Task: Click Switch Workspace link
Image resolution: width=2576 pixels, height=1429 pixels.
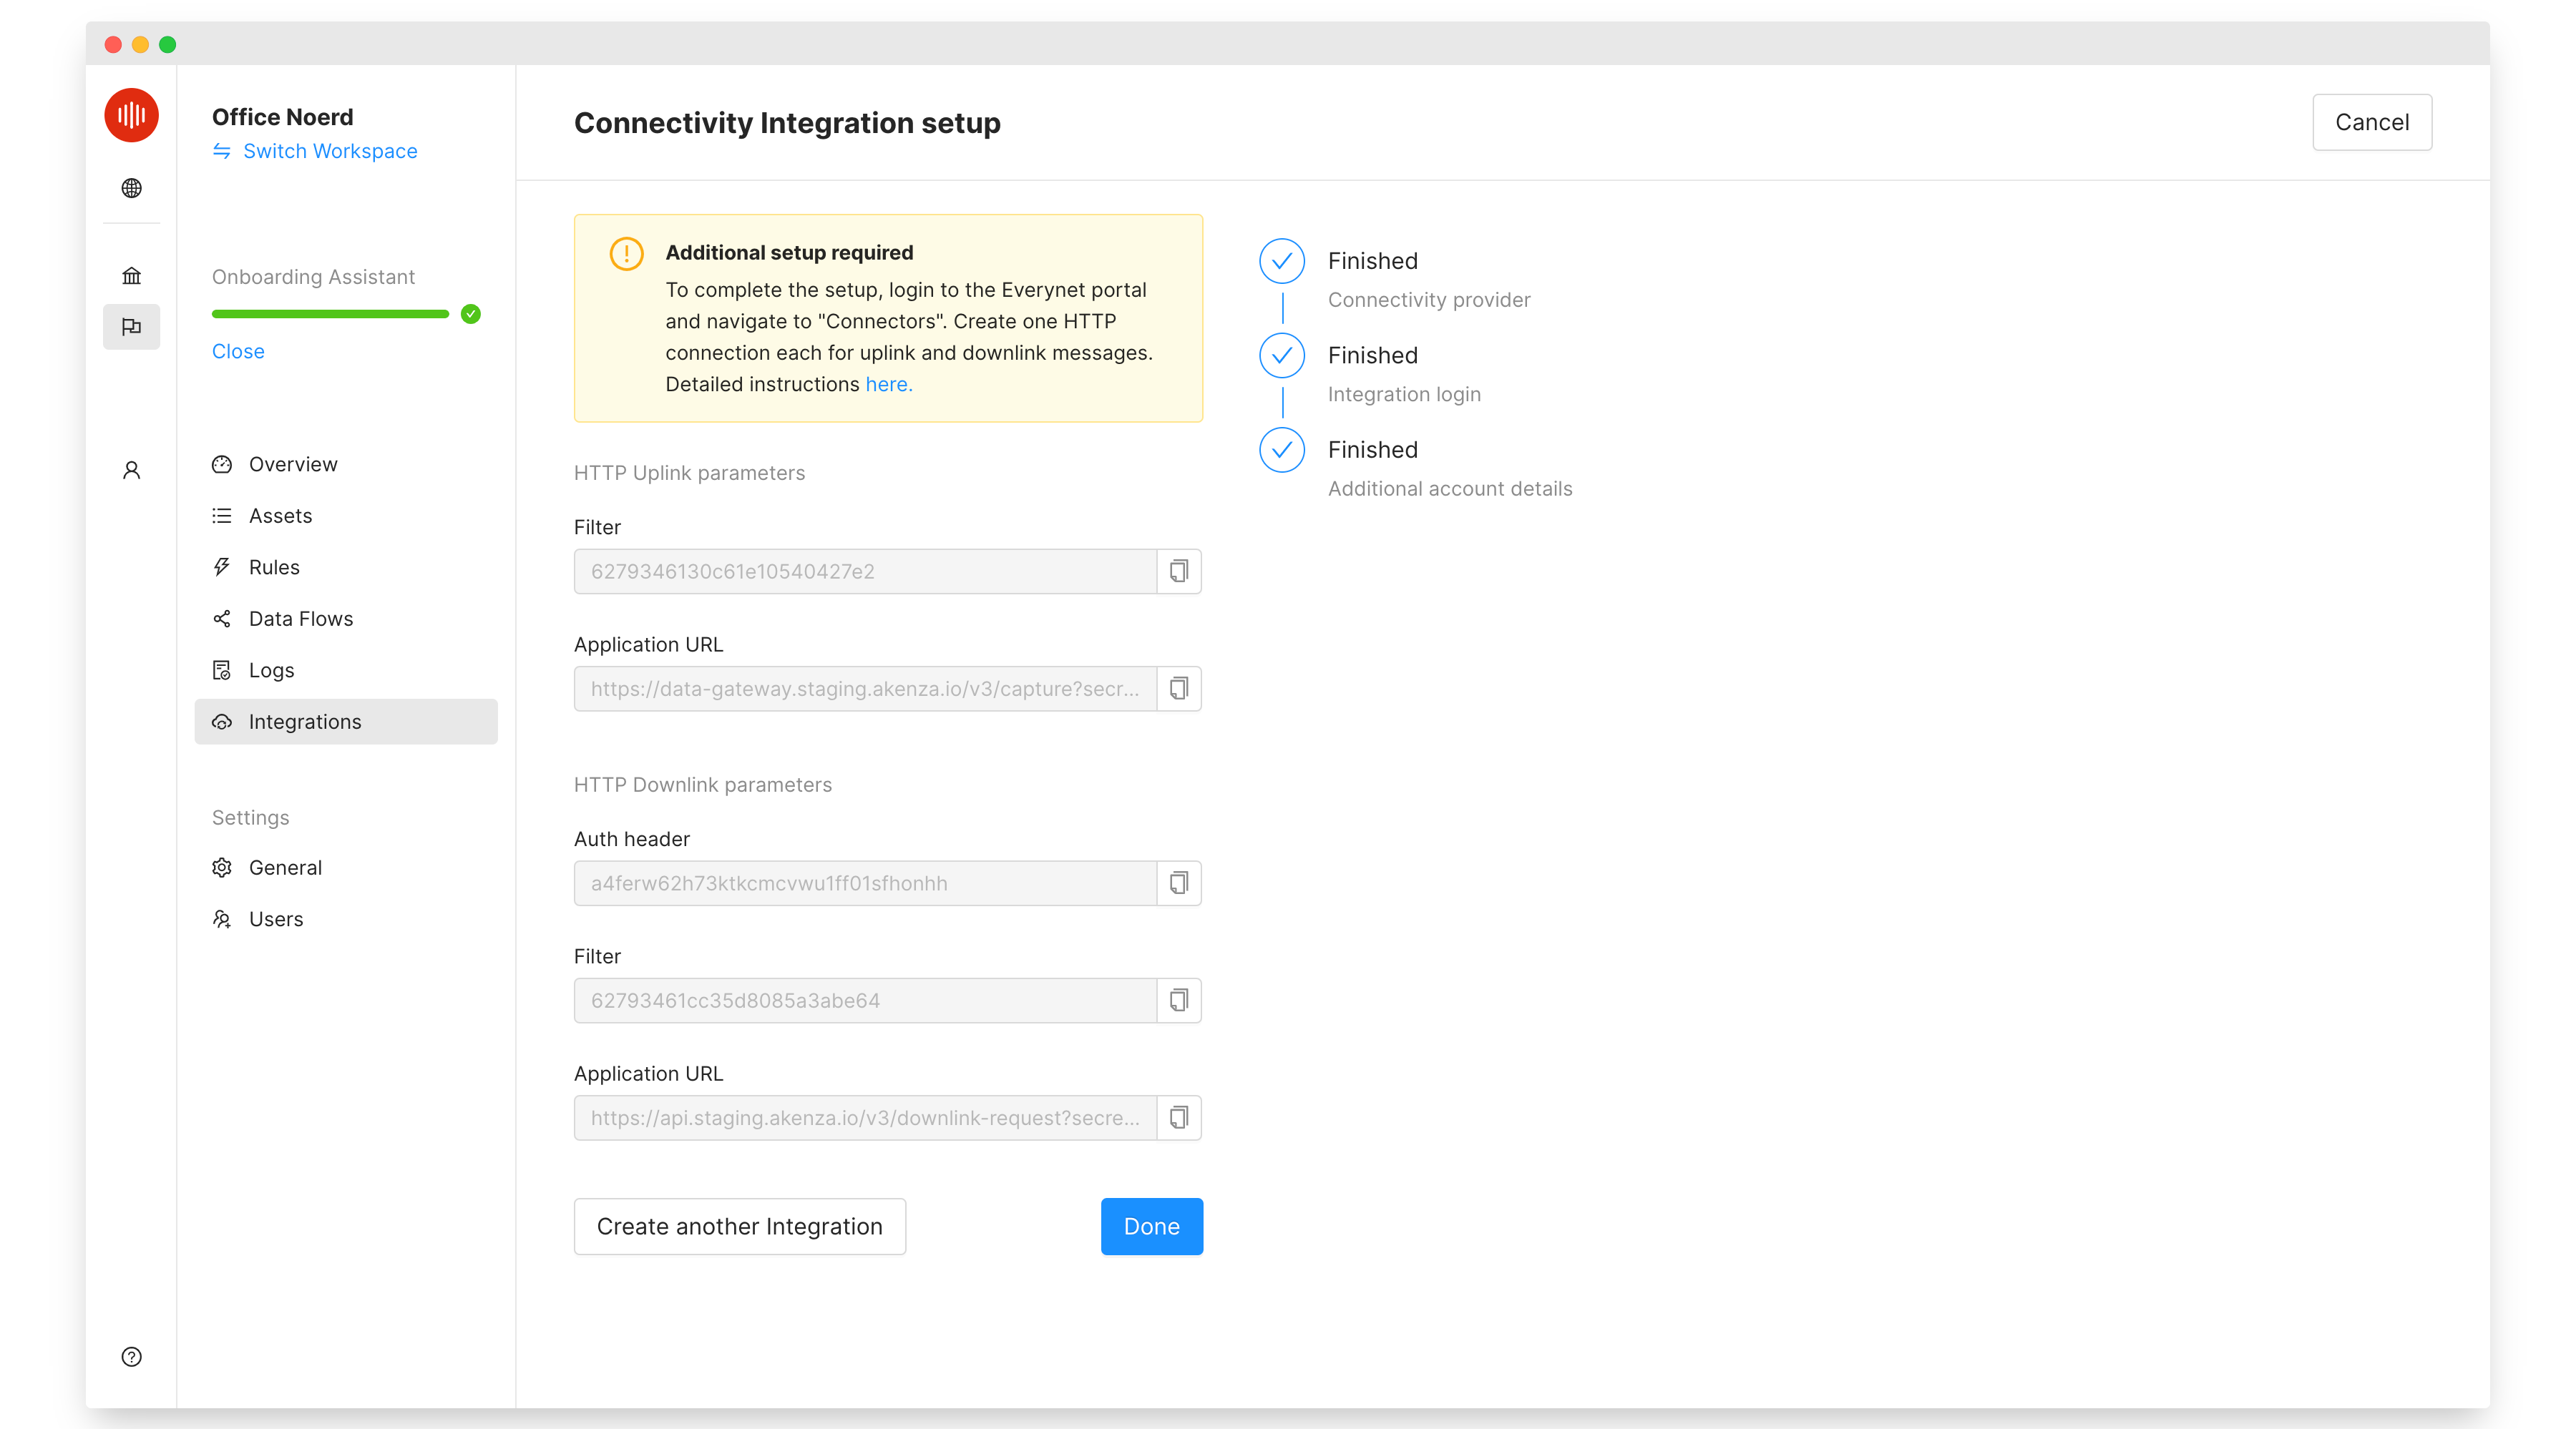Action: point(330,151)
